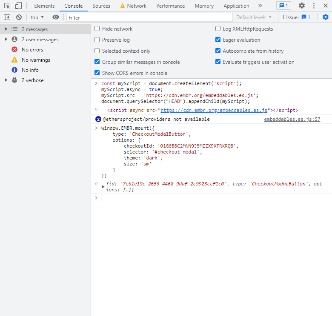Select the No errors filter row
The width and height of the screenshot is (332, 316).
[45, 50]
